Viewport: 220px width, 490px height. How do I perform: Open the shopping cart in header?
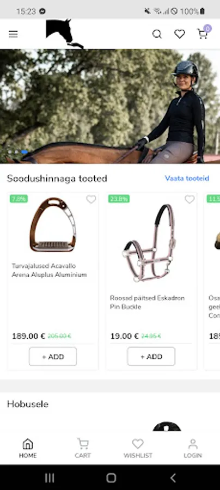point(202,34)
